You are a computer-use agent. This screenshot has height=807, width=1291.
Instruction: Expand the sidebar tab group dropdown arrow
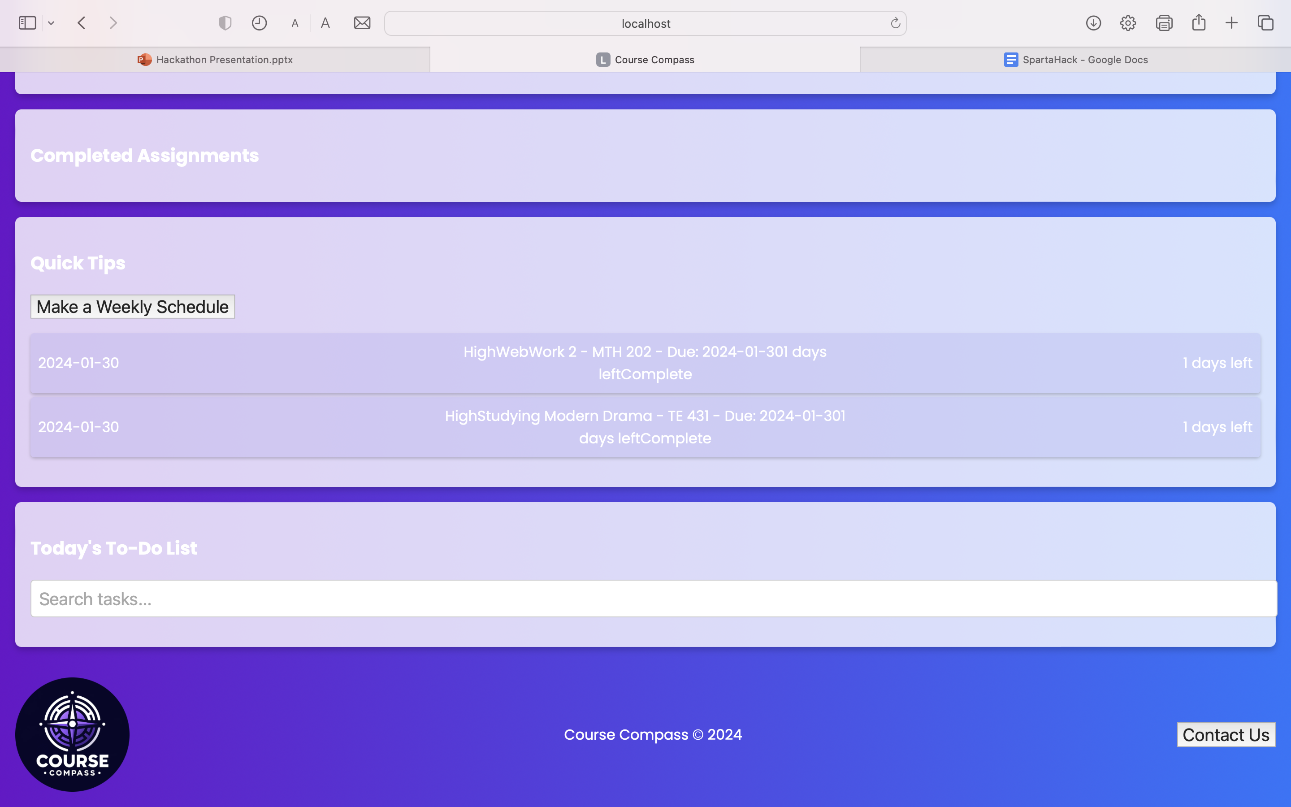coord(51,23)
